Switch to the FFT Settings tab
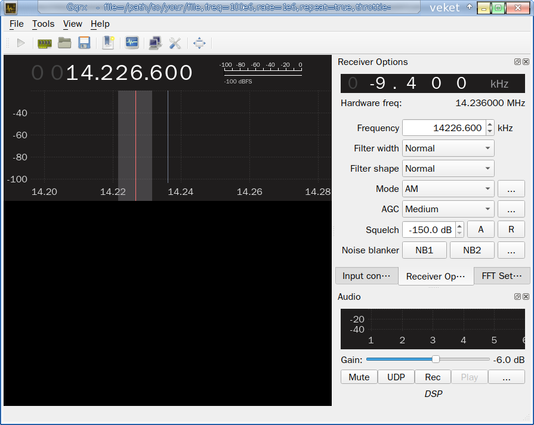The height and width of the screenshot is (425, 534). click(x=502, y=275)
